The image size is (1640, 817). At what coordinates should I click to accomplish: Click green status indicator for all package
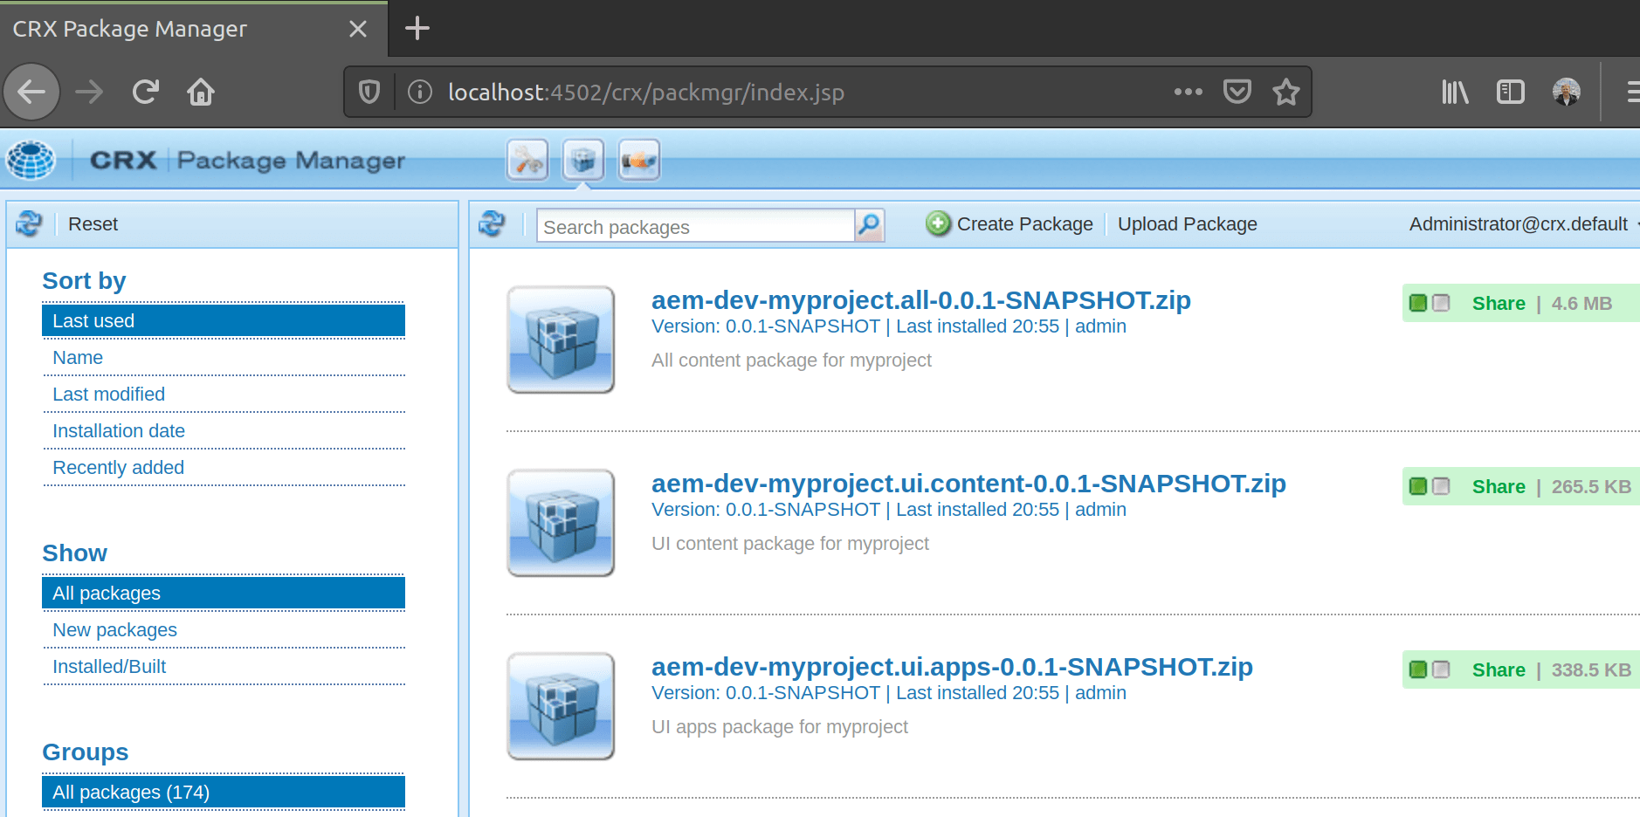[x=1418, y=303]
